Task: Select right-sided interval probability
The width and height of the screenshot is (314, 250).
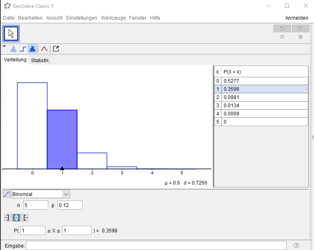Action: (25, 218)
